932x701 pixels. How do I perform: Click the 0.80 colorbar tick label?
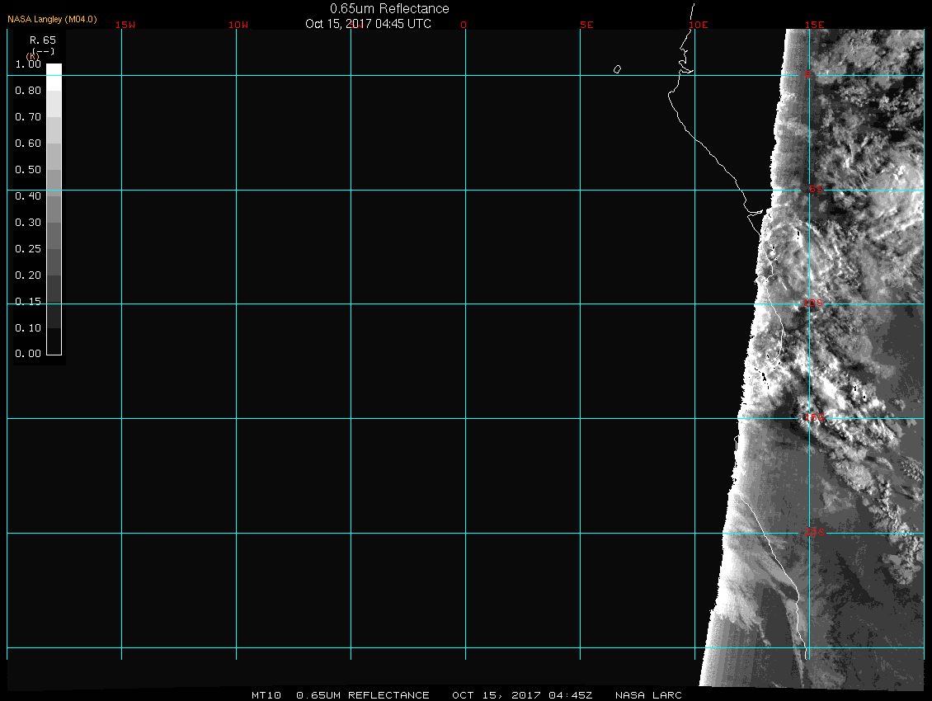coord(28,91)
